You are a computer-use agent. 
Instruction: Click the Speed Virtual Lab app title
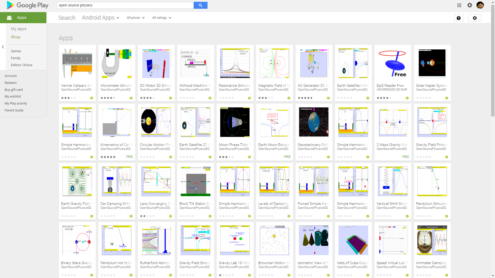click(392, 263)
